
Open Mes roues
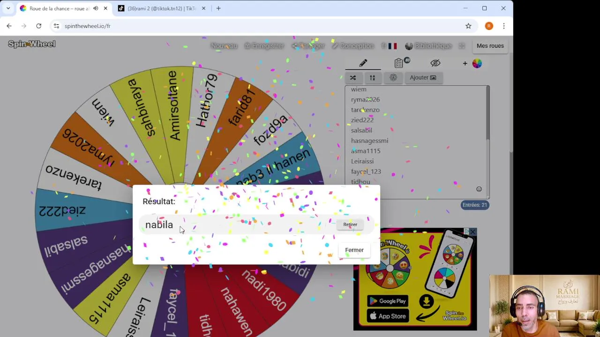pyautogui.click(x=490, y=46)
